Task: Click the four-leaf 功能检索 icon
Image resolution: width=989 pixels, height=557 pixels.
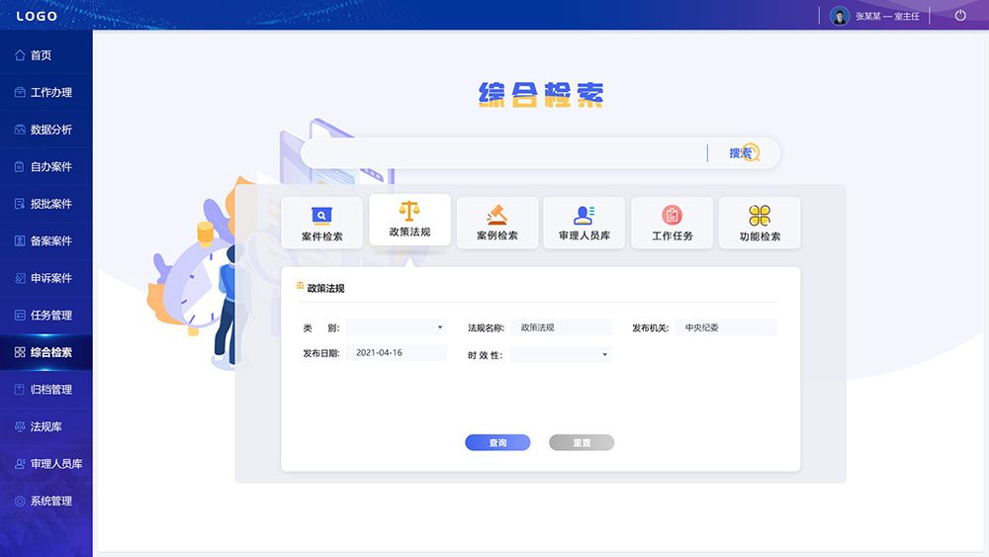Action: [760, 215]
